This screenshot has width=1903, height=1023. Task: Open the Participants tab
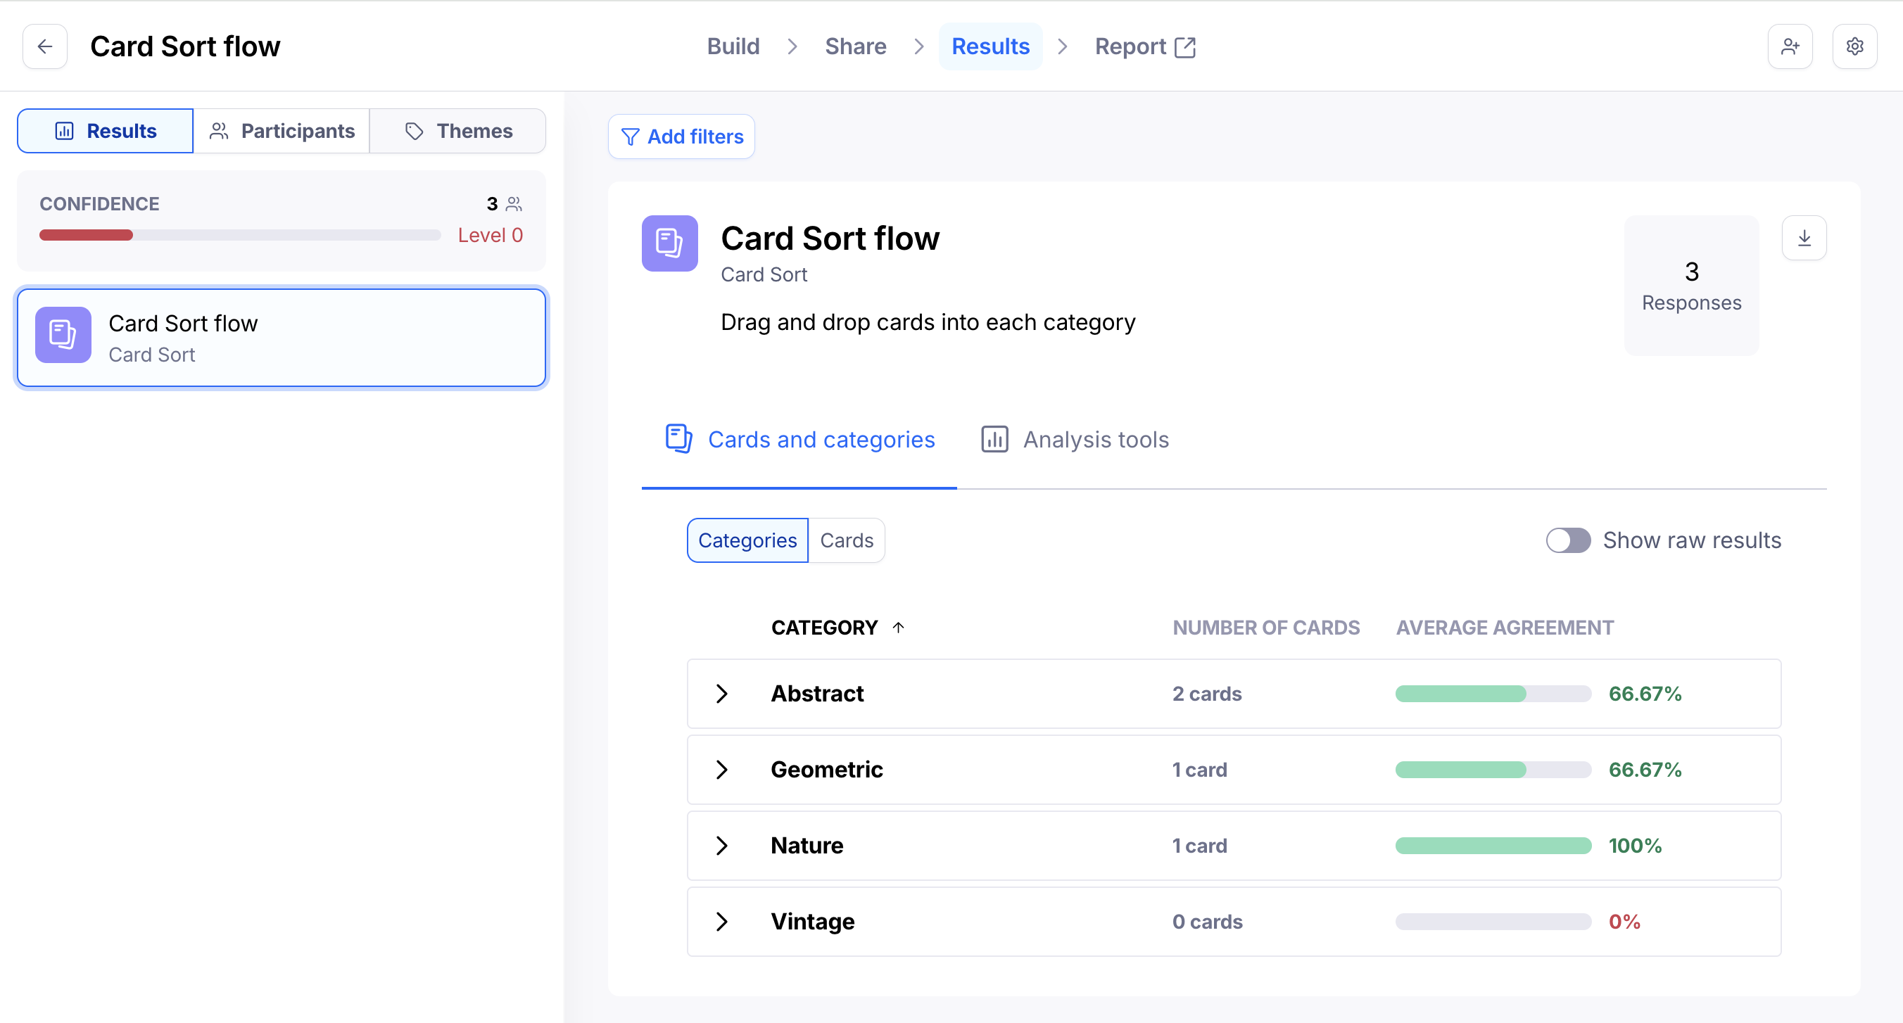tap(282, 131)
